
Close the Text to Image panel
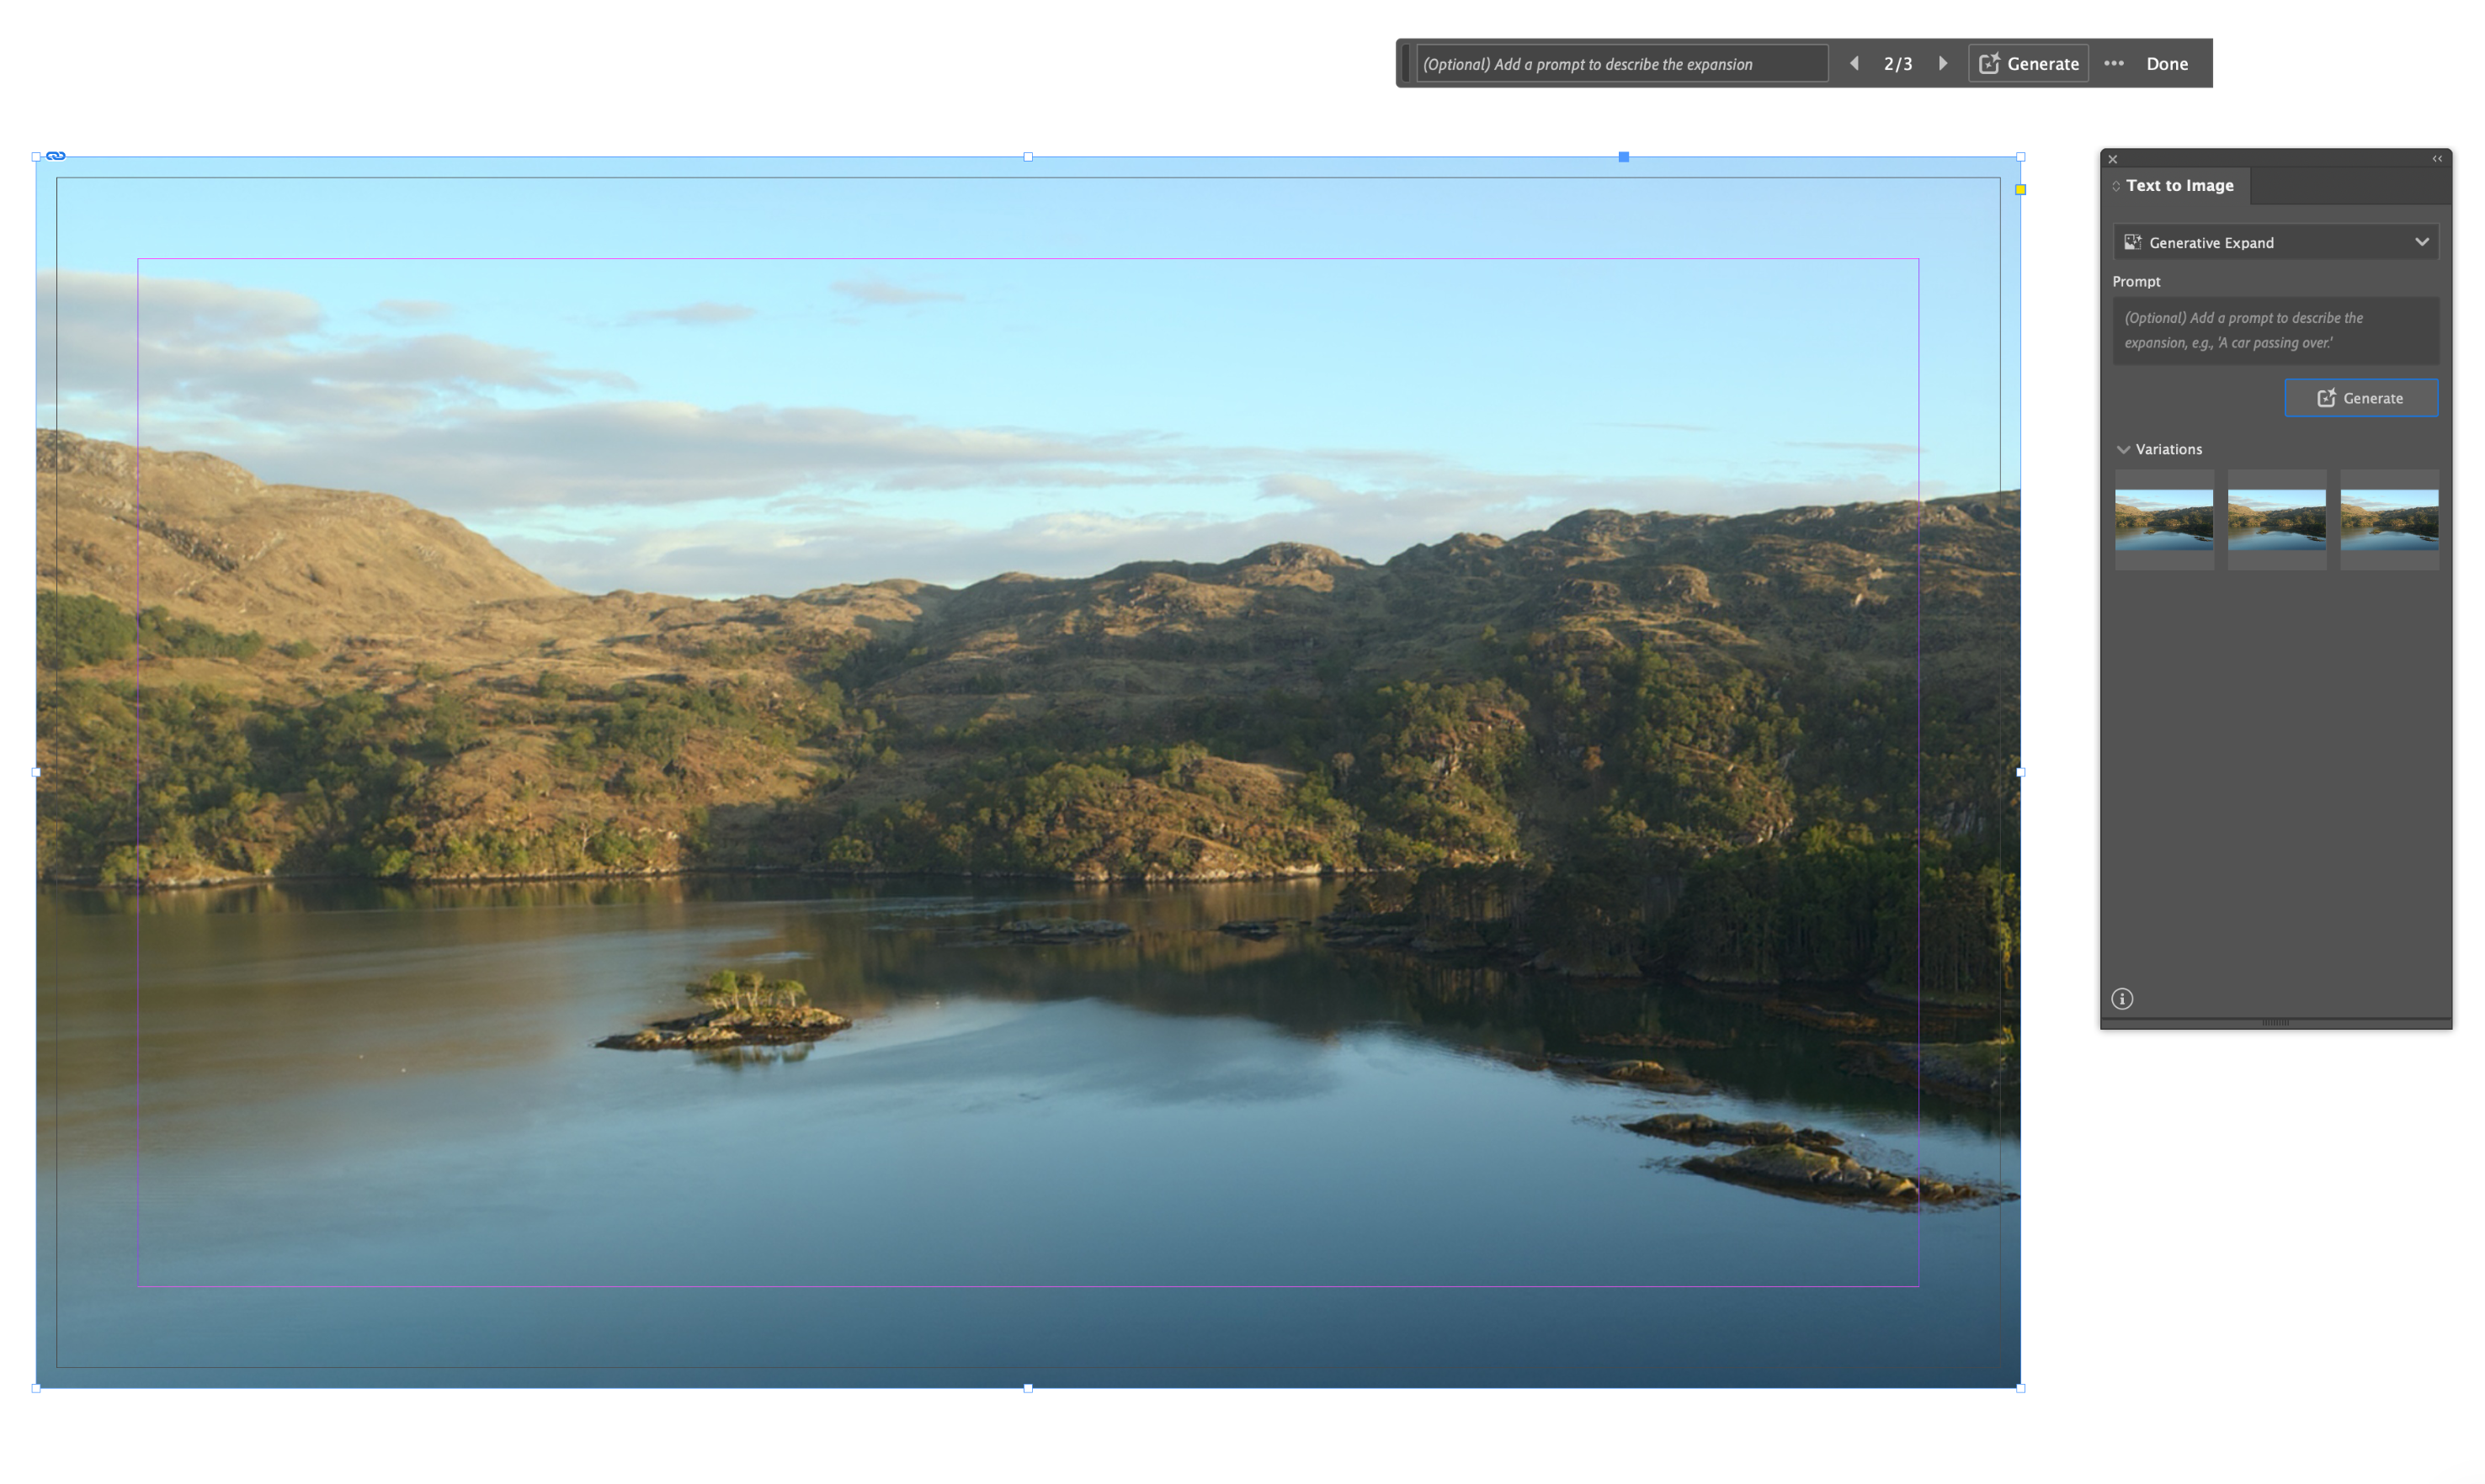pos(2113,159)
